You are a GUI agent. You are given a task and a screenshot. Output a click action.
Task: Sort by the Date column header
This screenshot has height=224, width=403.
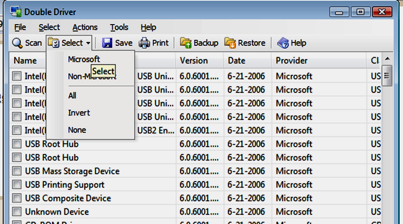(x=247, y=60)
